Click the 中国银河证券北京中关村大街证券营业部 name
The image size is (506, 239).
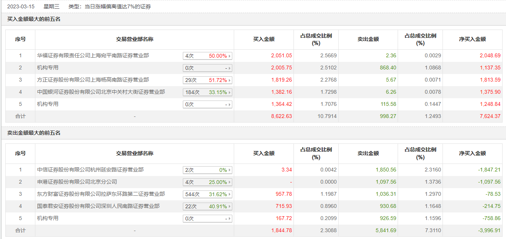coord(101,92)
